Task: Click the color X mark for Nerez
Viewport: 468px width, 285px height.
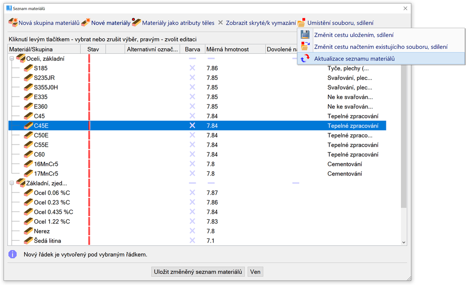Action: (x=192, y=231)
